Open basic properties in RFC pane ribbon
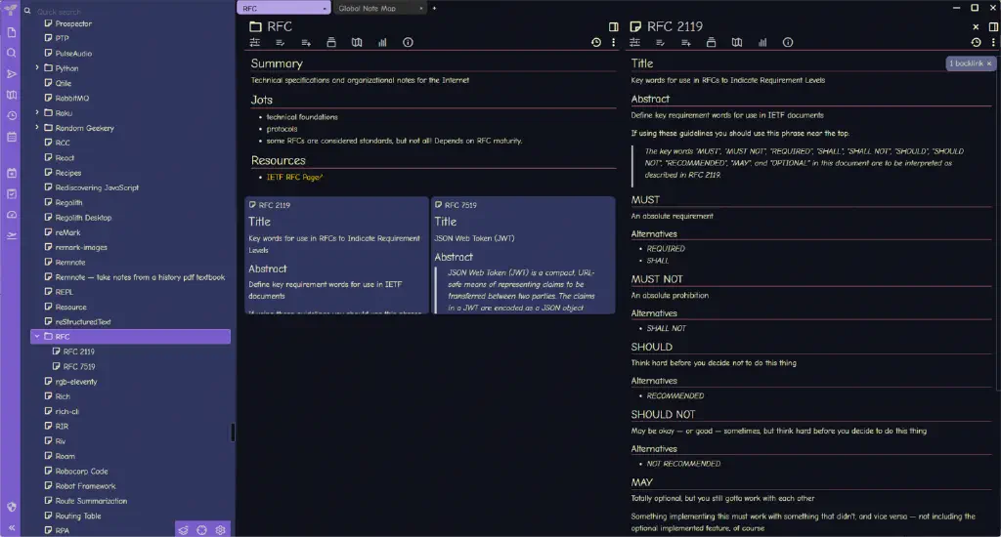Viewport: 1001px width, 537px height. pos(255,43)
